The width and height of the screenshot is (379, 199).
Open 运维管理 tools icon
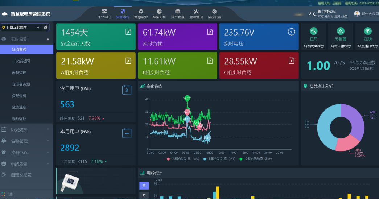click(196, 12)
